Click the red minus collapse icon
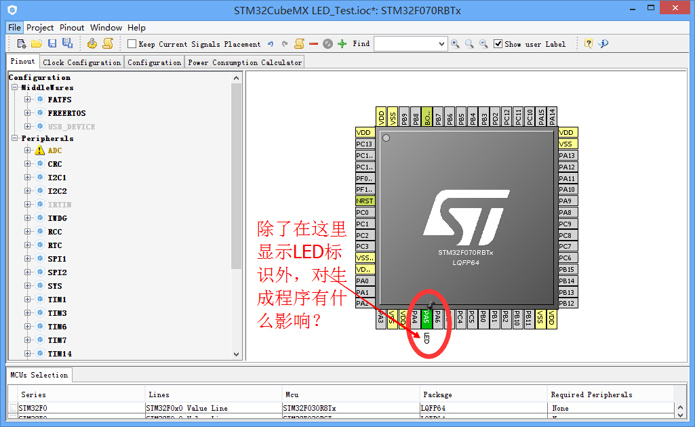The height and width of the screenshot is (427, 695). pyautogui.click(x=313, y=44)
